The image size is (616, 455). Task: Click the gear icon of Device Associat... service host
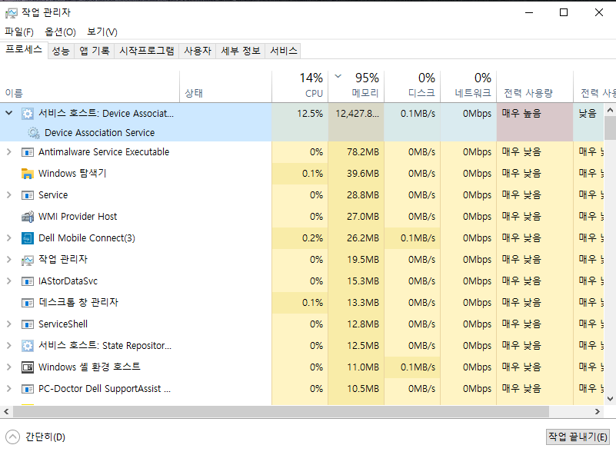28,114
